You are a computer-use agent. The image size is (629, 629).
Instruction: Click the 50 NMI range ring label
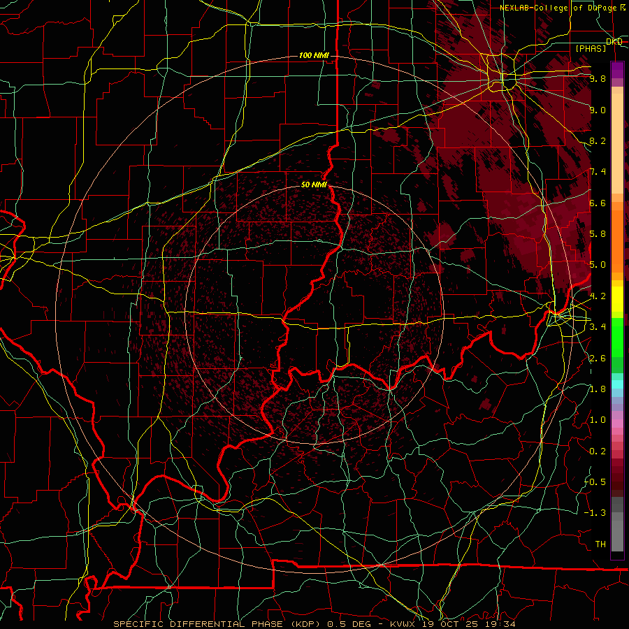314,185
